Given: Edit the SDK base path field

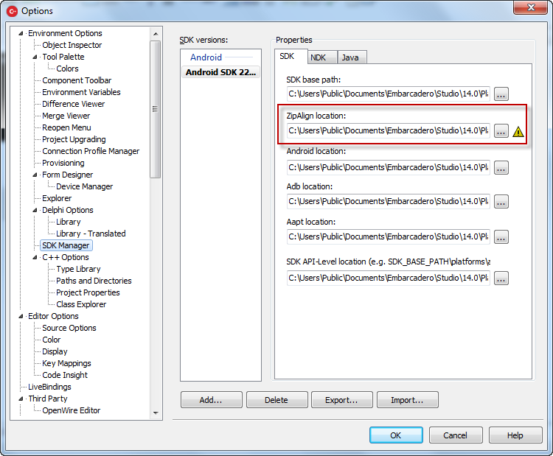Looking at the screenshot, I should coord(389,94).
